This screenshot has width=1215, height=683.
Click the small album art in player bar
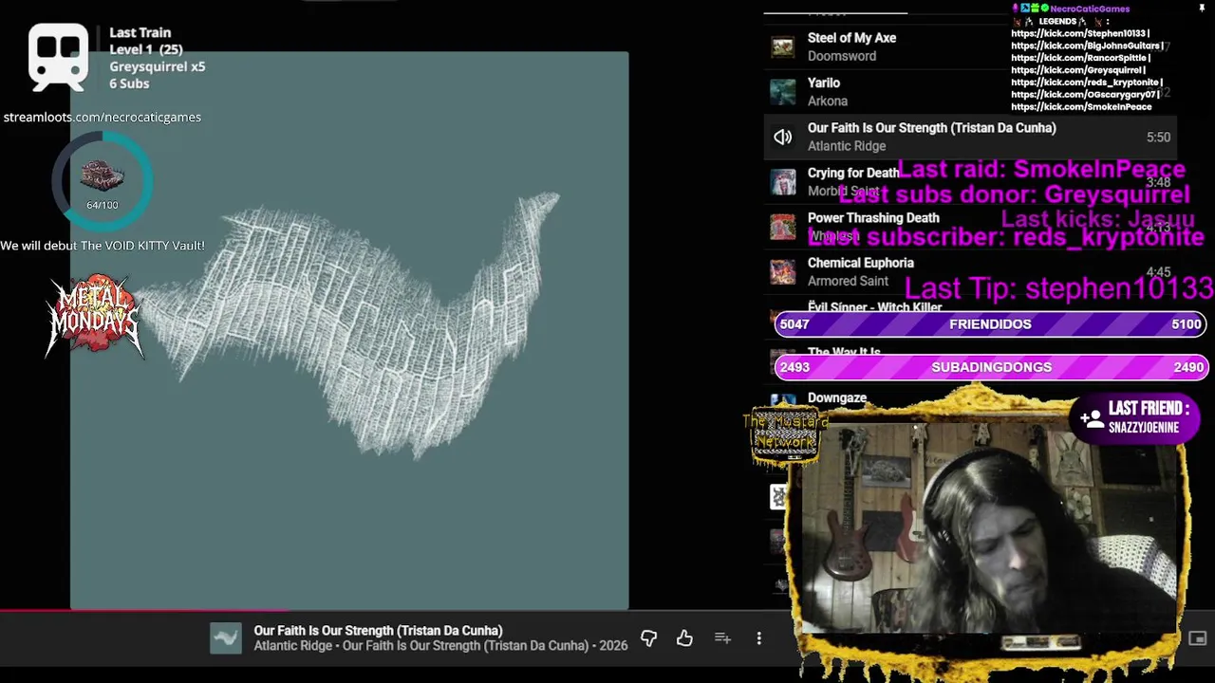click(226, 638)
